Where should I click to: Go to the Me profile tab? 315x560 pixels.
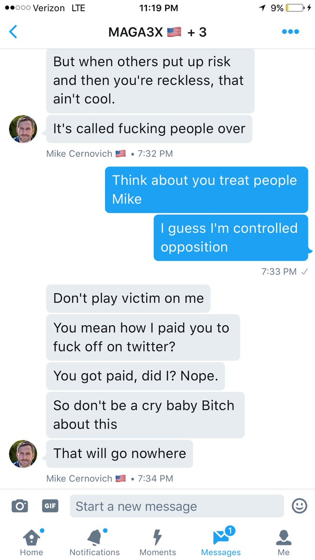tap(284, 543)
